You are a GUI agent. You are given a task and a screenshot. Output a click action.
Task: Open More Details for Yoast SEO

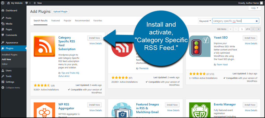(251, 43)
